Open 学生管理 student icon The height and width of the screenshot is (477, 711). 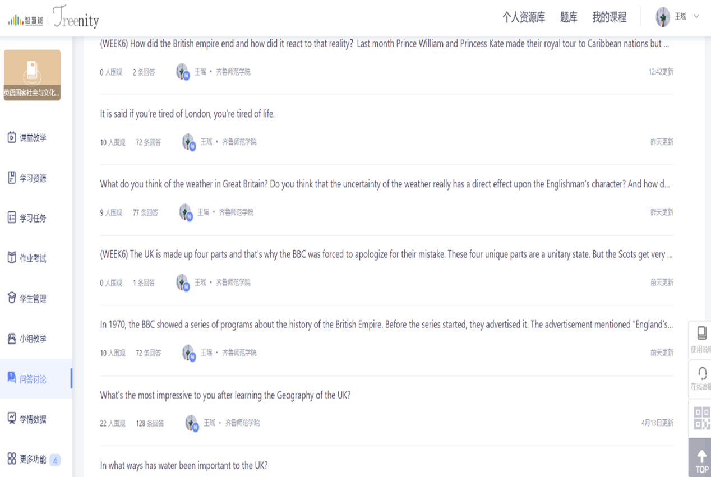[x=12, y=298]
